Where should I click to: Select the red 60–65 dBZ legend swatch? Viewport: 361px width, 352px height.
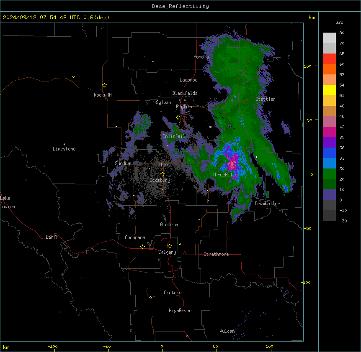[x=329, y=59]
